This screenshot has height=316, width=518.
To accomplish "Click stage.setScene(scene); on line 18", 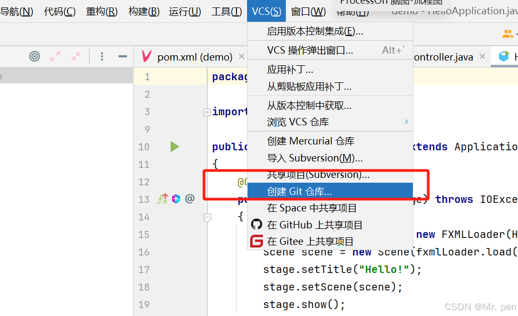I will 333,287.
